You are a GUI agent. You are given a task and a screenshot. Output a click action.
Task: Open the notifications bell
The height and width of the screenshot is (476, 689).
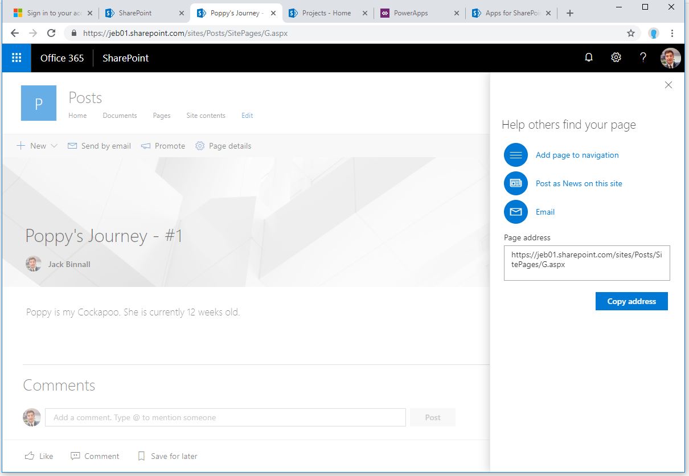[x=589, y=58]
